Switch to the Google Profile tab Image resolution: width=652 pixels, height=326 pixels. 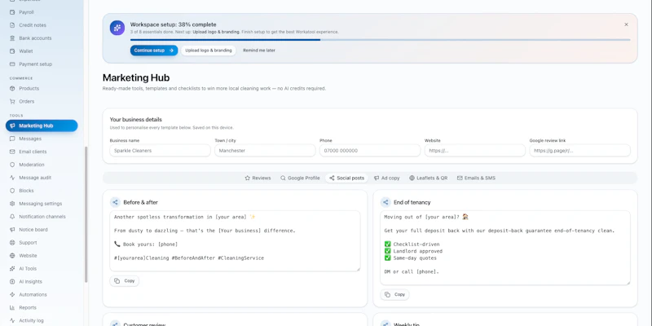coord(300,178)
